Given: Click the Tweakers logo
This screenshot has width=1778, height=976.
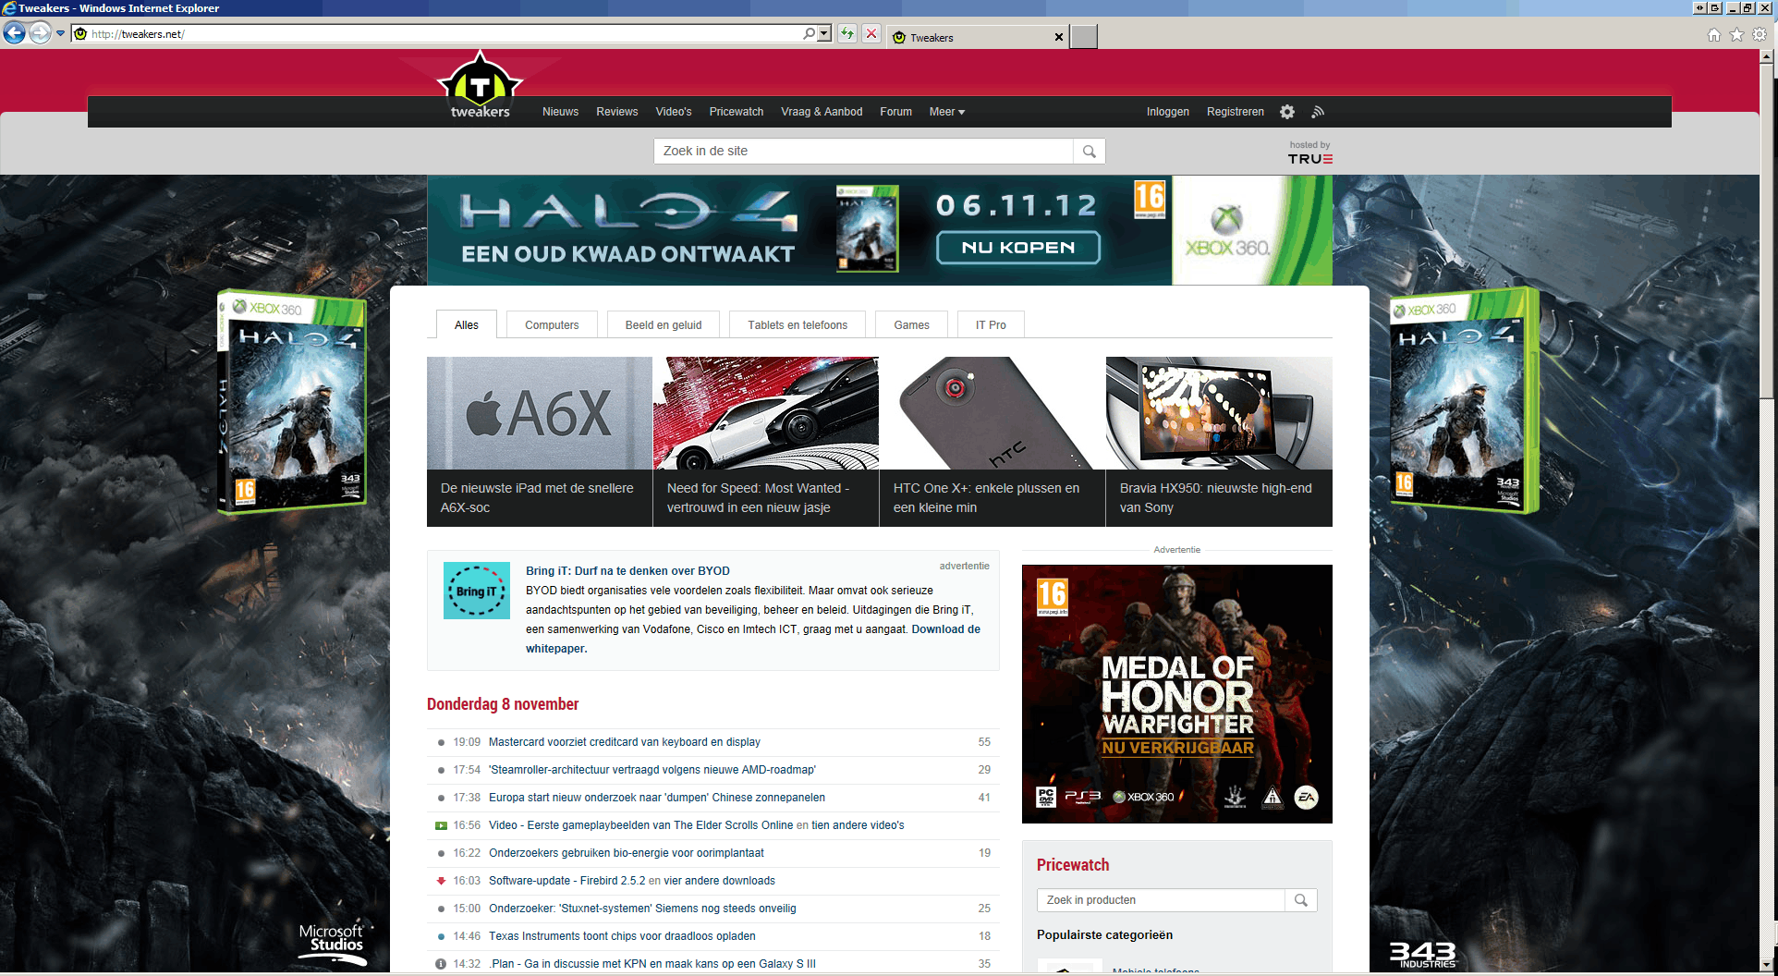Looking at the screenshot, I should [480, 85].
